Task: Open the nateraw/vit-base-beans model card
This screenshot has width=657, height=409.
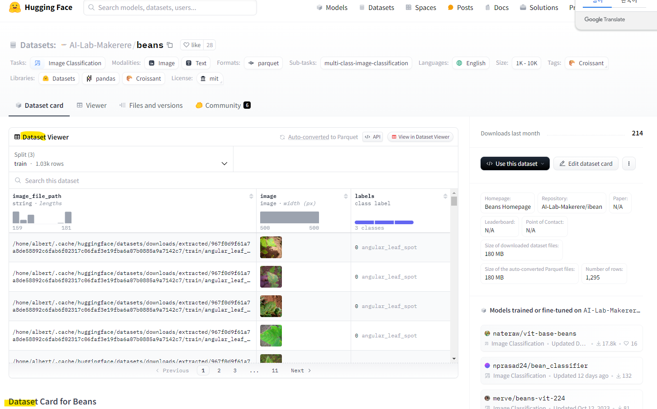Action: pos(562,338)
